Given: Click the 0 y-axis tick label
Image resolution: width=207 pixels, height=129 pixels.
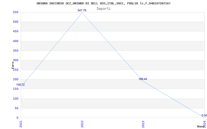Looking at the screenshot, I should click(x=17, y=118).
